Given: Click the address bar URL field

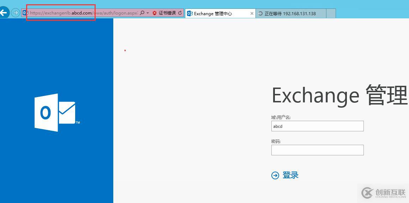Looking at the screenshot, I should [x=84, y=13].
